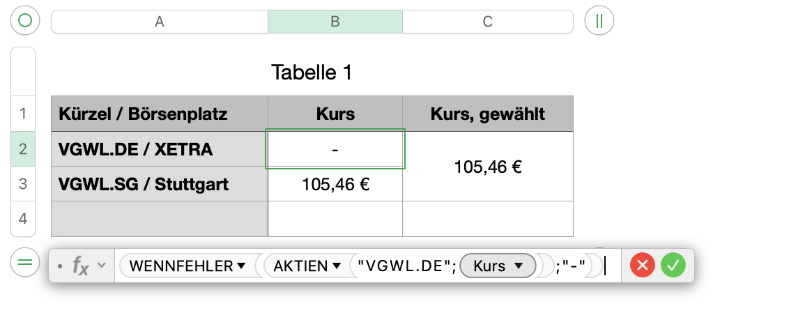The width and height of the screenshot is (789, 322).
Task: Select column A header
Action: [160, 22]
